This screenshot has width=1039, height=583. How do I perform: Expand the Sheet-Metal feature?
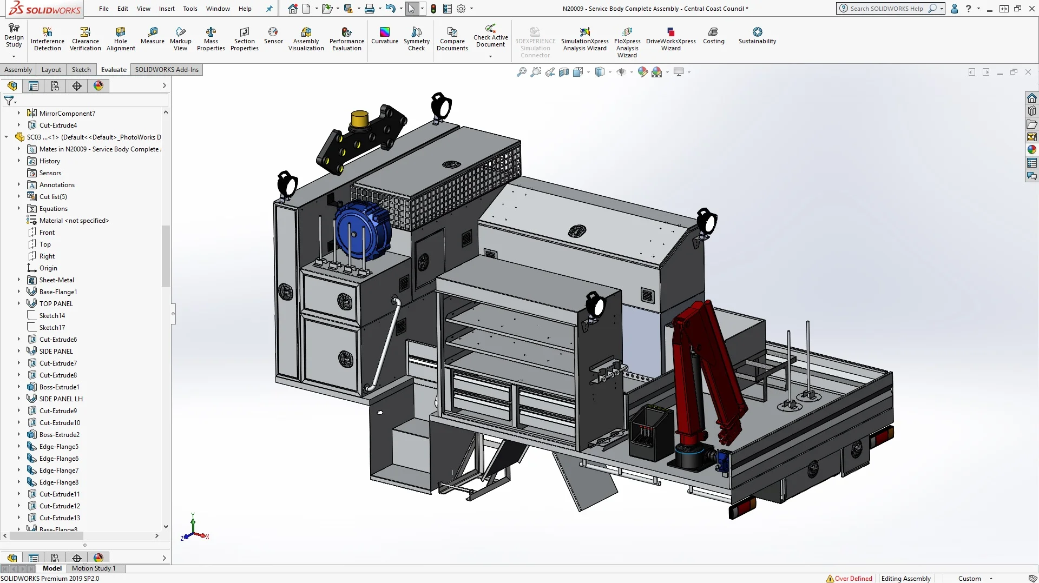click(18, 280)
